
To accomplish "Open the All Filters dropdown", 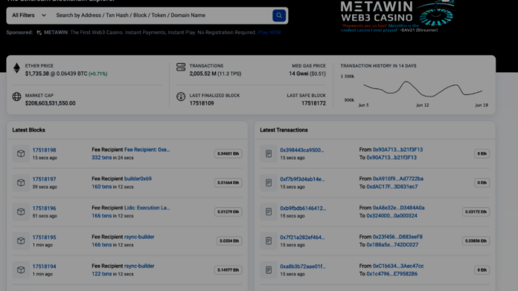I will [29, 16].
